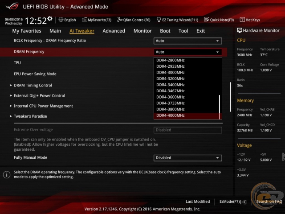
Task: Click the memory capacity 32768 MB value
Action: [244, 131]
